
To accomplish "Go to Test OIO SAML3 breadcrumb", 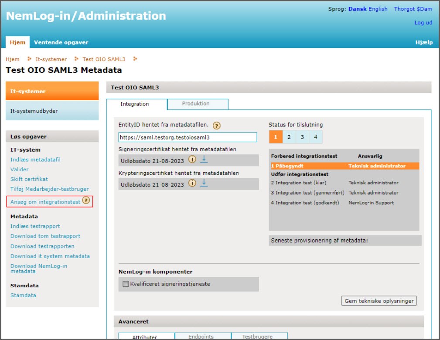I will click(104, 59).
